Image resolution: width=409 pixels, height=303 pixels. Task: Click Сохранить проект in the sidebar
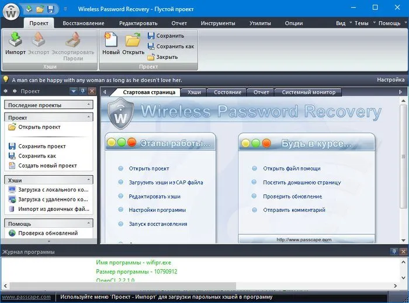click(x=37, y=147)
